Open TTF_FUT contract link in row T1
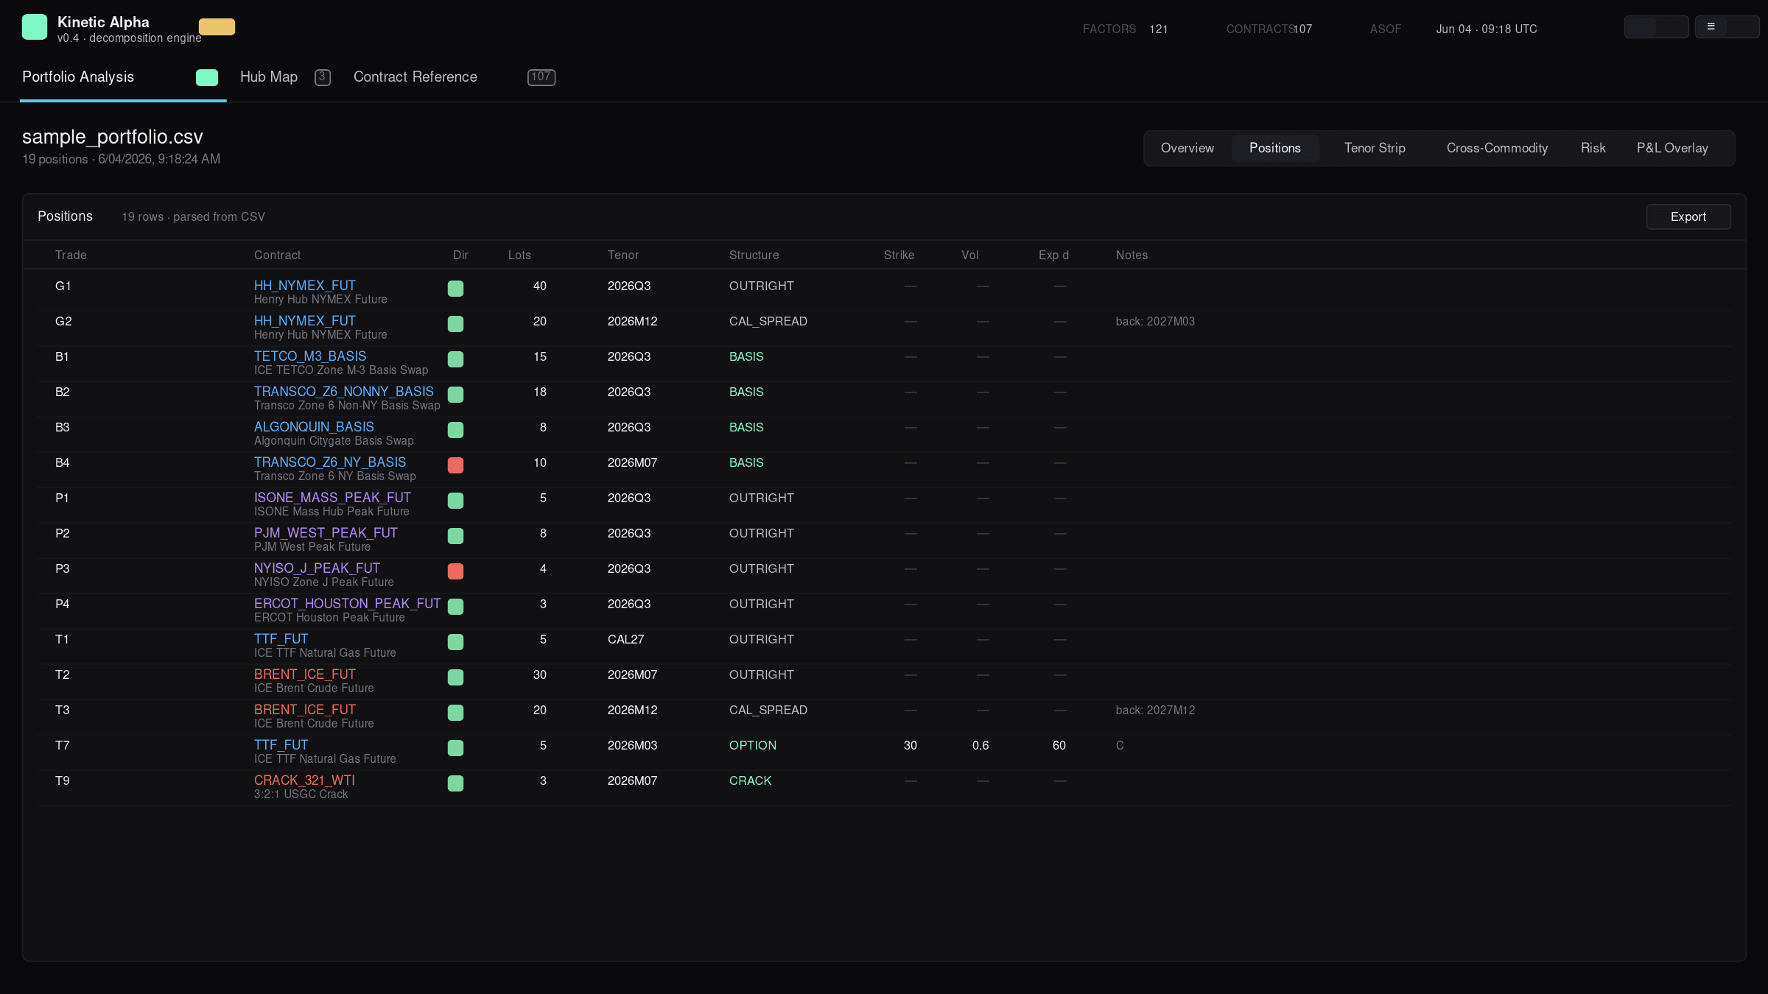The image size is (1768, 994). click(x=281, y=639)
